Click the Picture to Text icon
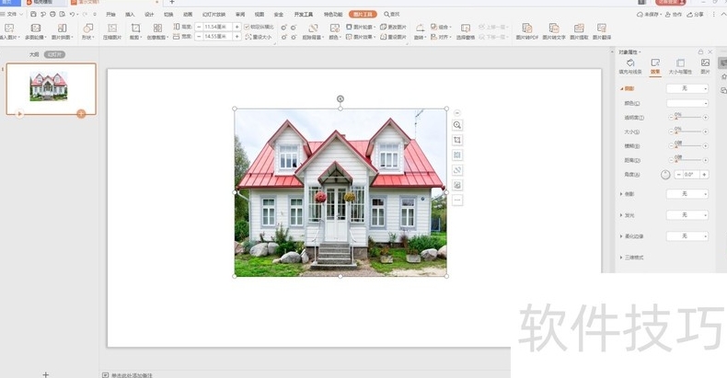 click(x=554, y=29)
